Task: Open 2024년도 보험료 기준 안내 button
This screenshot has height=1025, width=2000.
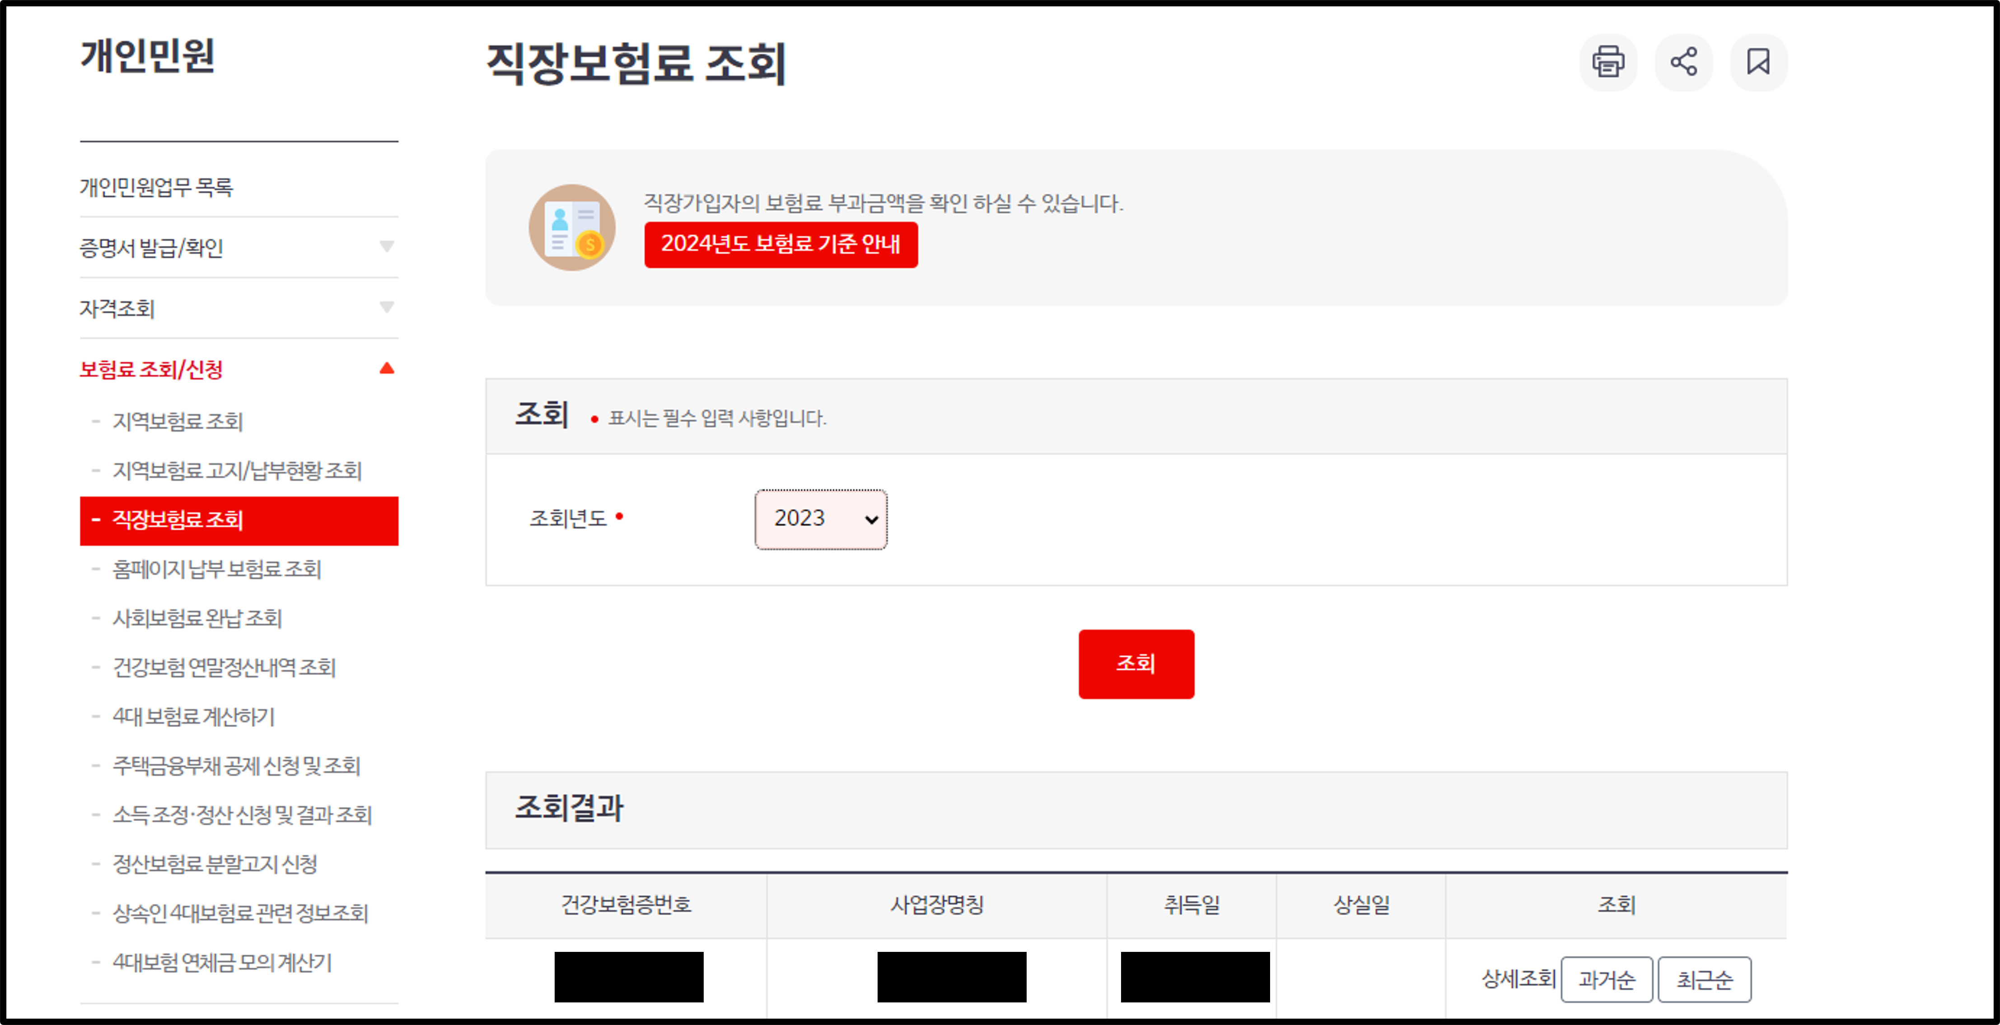Action: point(780,245)
